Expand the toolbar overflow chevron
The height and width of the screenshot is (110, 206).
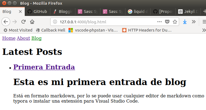(194, 22)
